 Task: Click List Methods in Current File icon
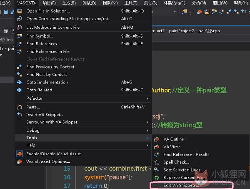coord(20,27)
